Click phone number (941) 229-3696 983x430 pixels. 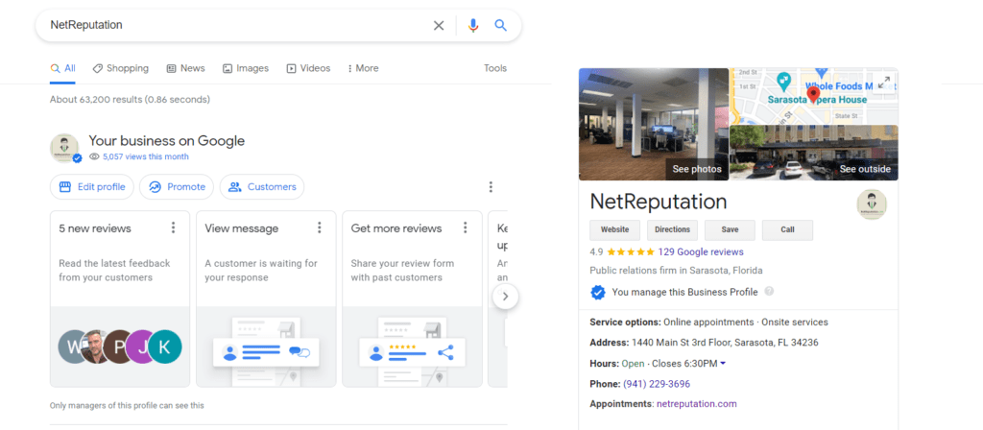coord(657,384)
